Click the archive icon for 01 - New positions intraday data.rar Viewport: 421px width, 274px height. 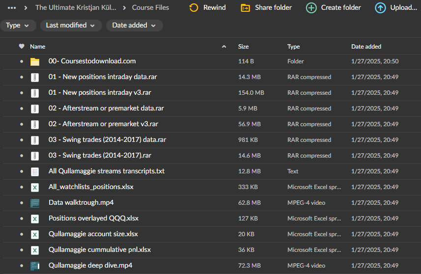point(35,77)
